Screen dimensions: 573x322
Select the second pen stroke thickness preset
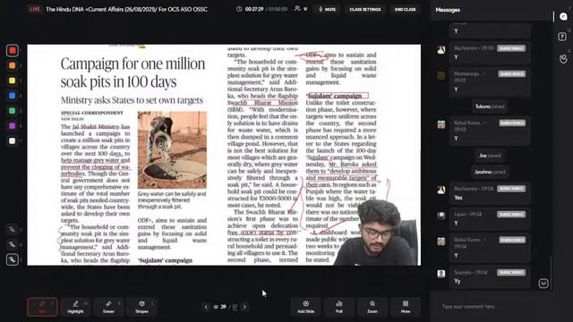(x=12, y=244)
